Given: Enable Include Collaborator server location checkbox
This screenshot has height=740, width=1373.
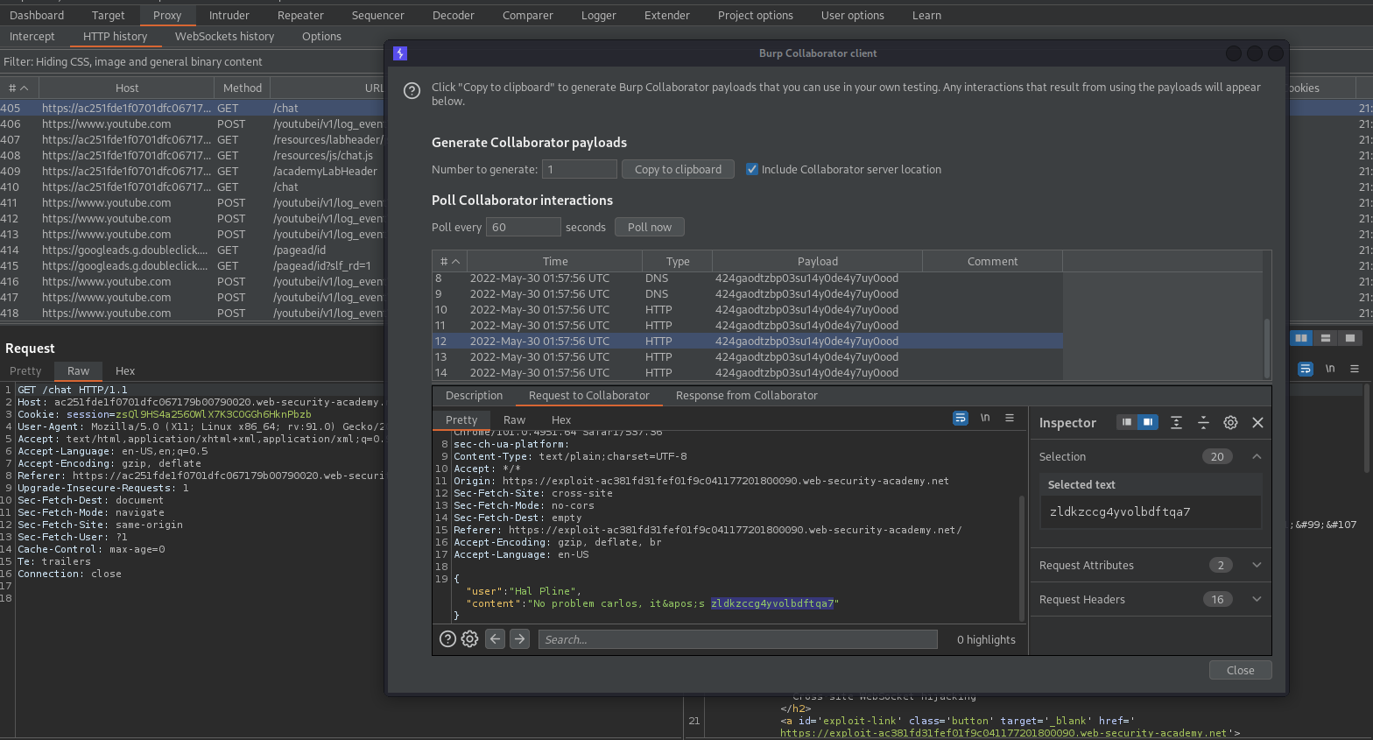Looking at the screenshot, I should pyautogui.click(x=751, y=169).
